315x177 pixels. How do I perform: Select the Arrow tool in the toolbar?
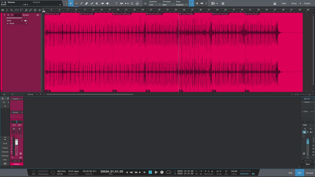point(71,3)
